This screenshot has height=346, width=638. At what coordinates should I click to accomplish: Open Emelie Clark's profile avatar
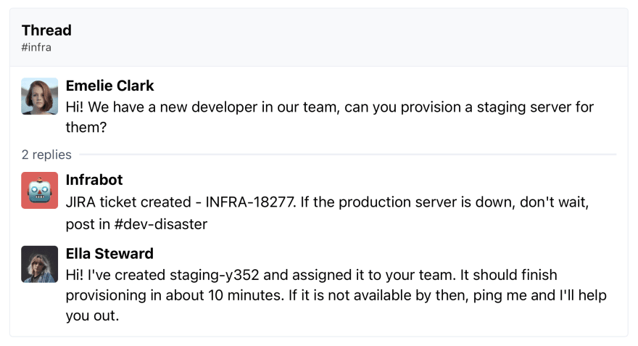[x=39, y=96]
